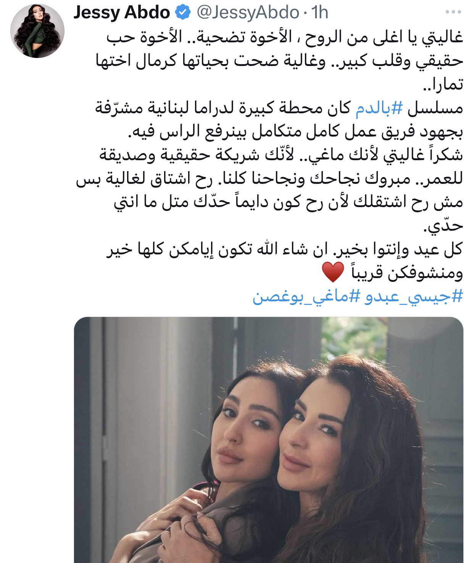
Task: Click the blue verified badge beside Jessy Abdo
Action: (x=183, y=12)
